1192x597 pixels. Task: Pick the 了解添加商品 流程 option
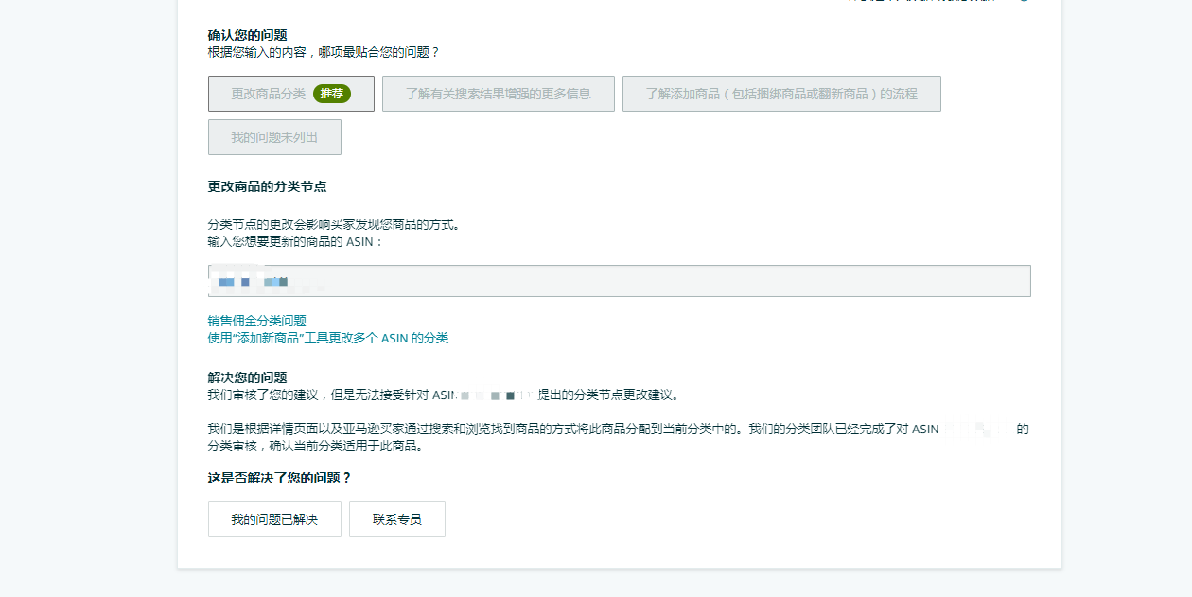click(780, 94)
